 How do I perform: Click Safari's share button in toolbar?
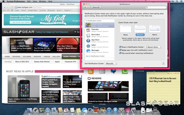pos(12,7)
